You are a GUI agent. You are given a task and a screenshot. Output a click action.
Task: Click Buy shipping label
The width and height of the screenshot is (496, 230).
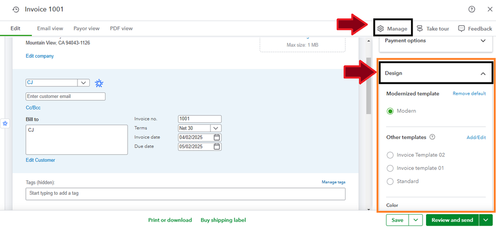pyautogui.click(x=223, y=220)
